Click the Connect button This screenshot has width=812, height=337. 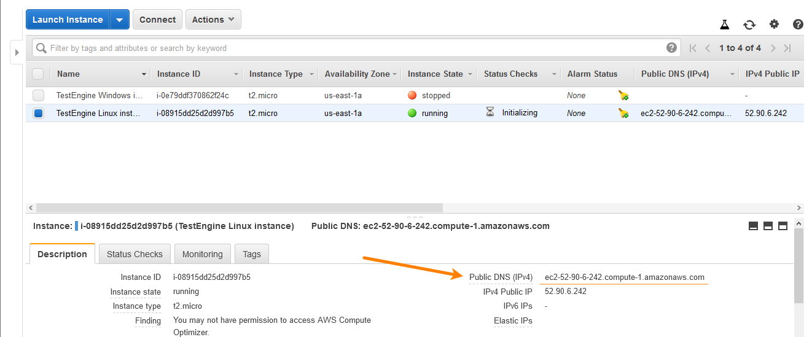[x=157, y=20]
